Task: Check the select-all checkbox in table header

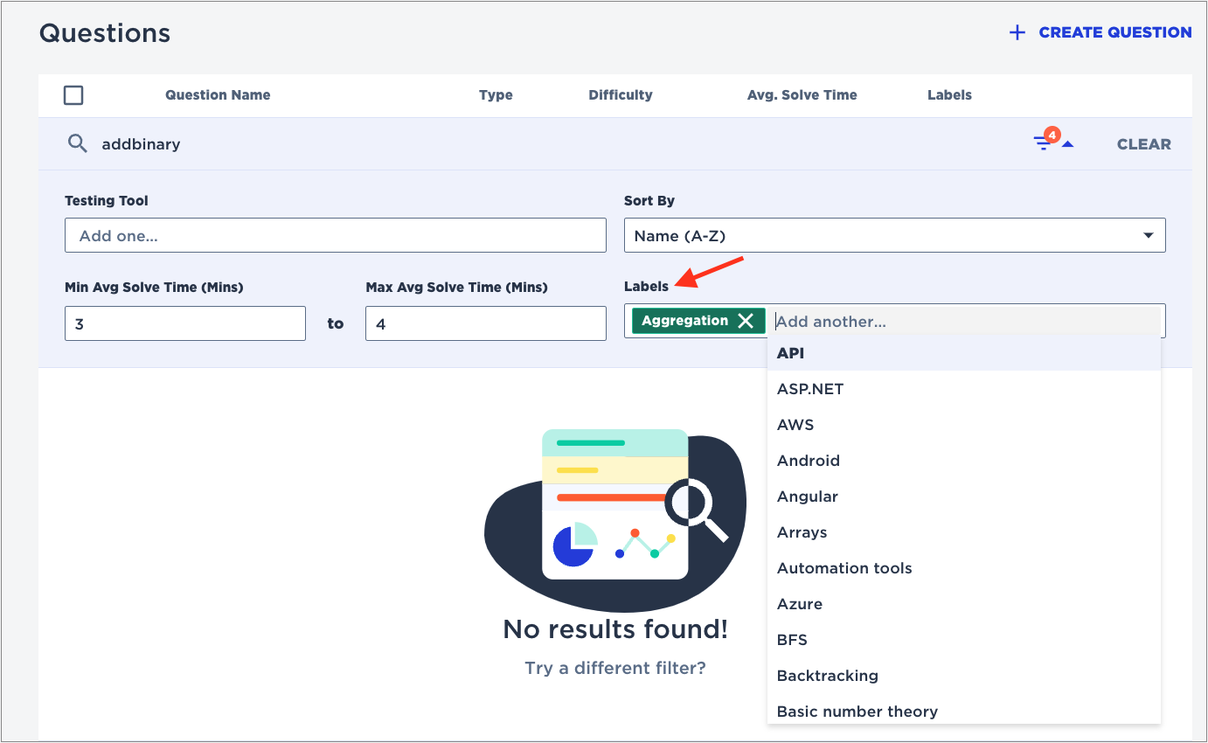Action: pos(73,94)
